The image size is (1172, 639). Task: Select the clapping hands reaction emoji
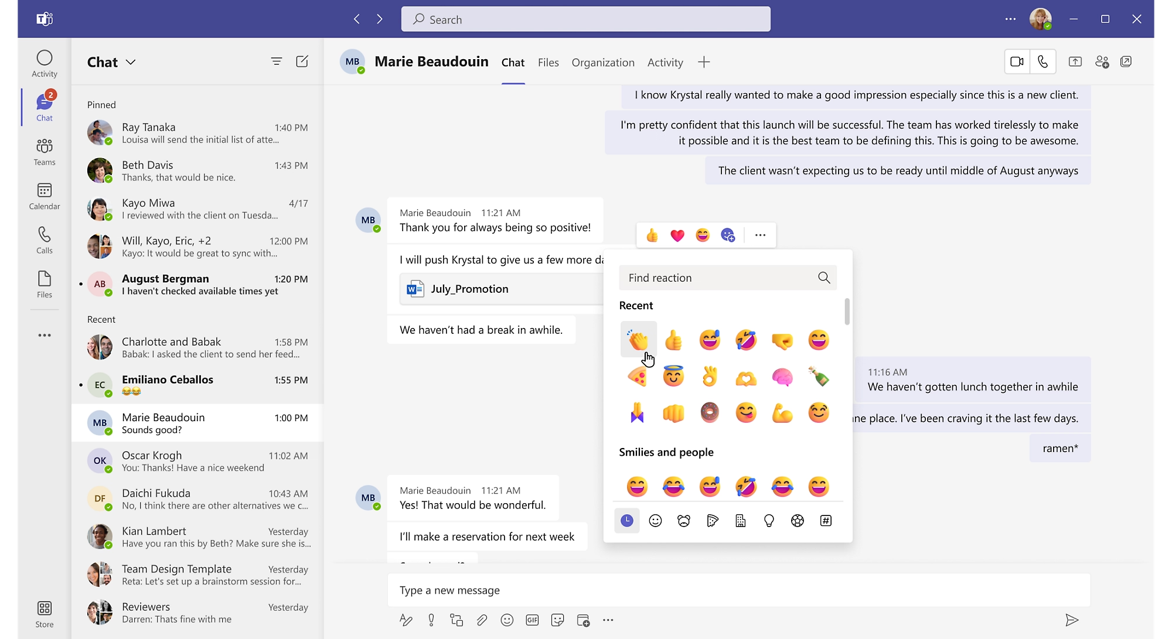point(638,340)
